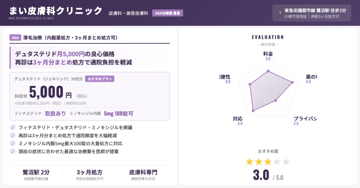Click the first yellow rating star

(250, 162)
